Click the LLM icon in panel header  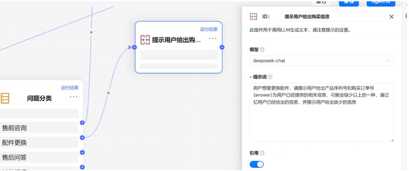click(253, 17)
